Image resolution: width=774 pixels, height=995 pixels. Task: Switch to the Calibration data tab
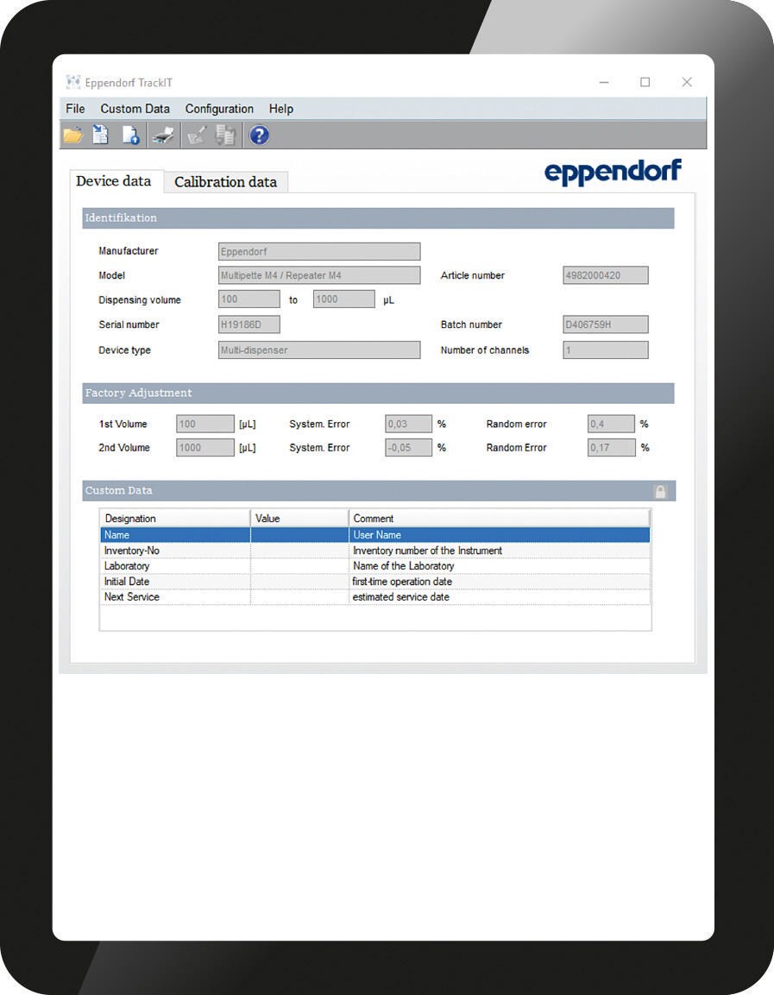(225, 182)
